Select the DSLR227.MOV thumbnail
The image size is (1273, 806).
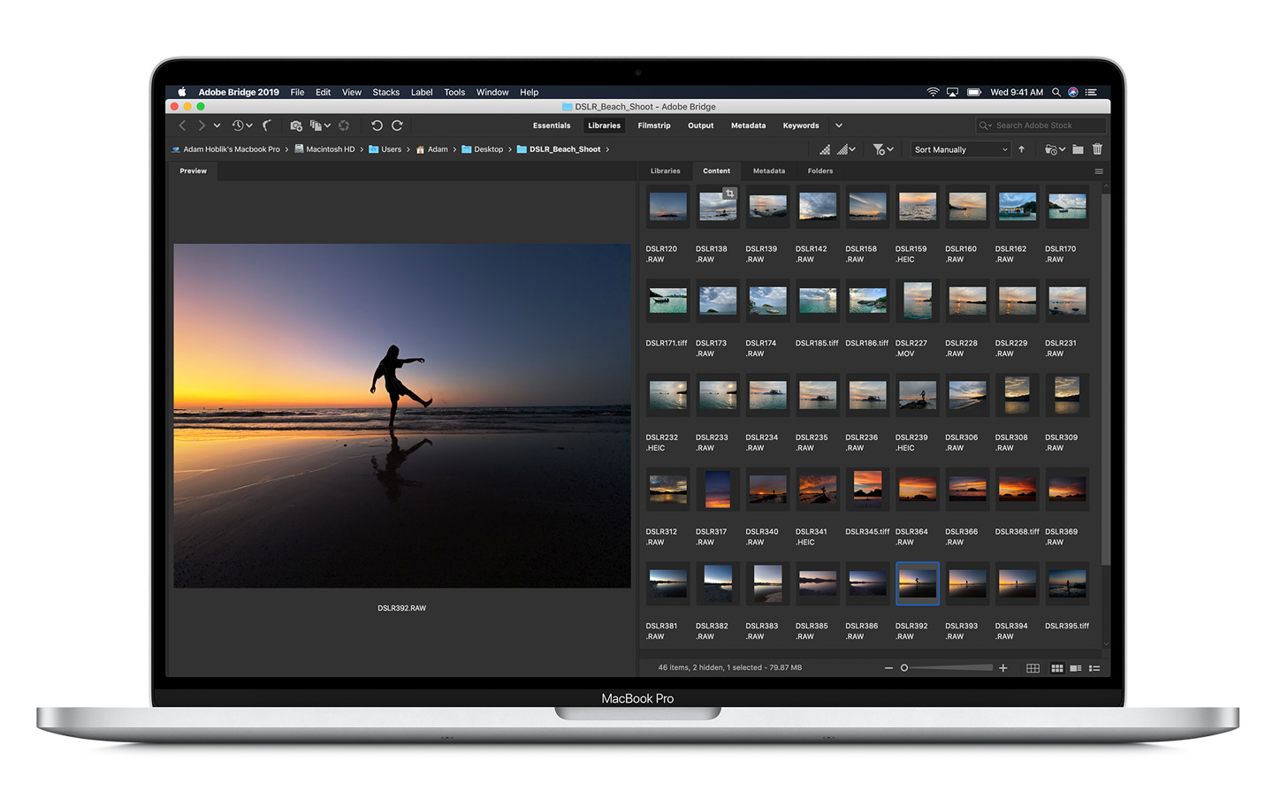(917, 301)
